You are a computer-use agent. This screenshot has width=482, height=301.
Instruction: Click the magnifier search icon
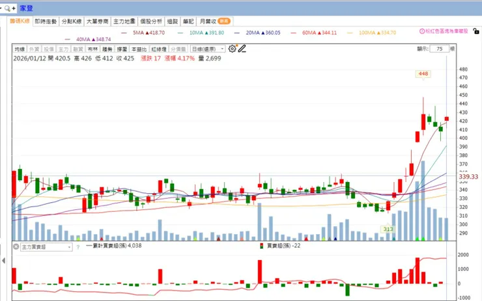(7, 8)
